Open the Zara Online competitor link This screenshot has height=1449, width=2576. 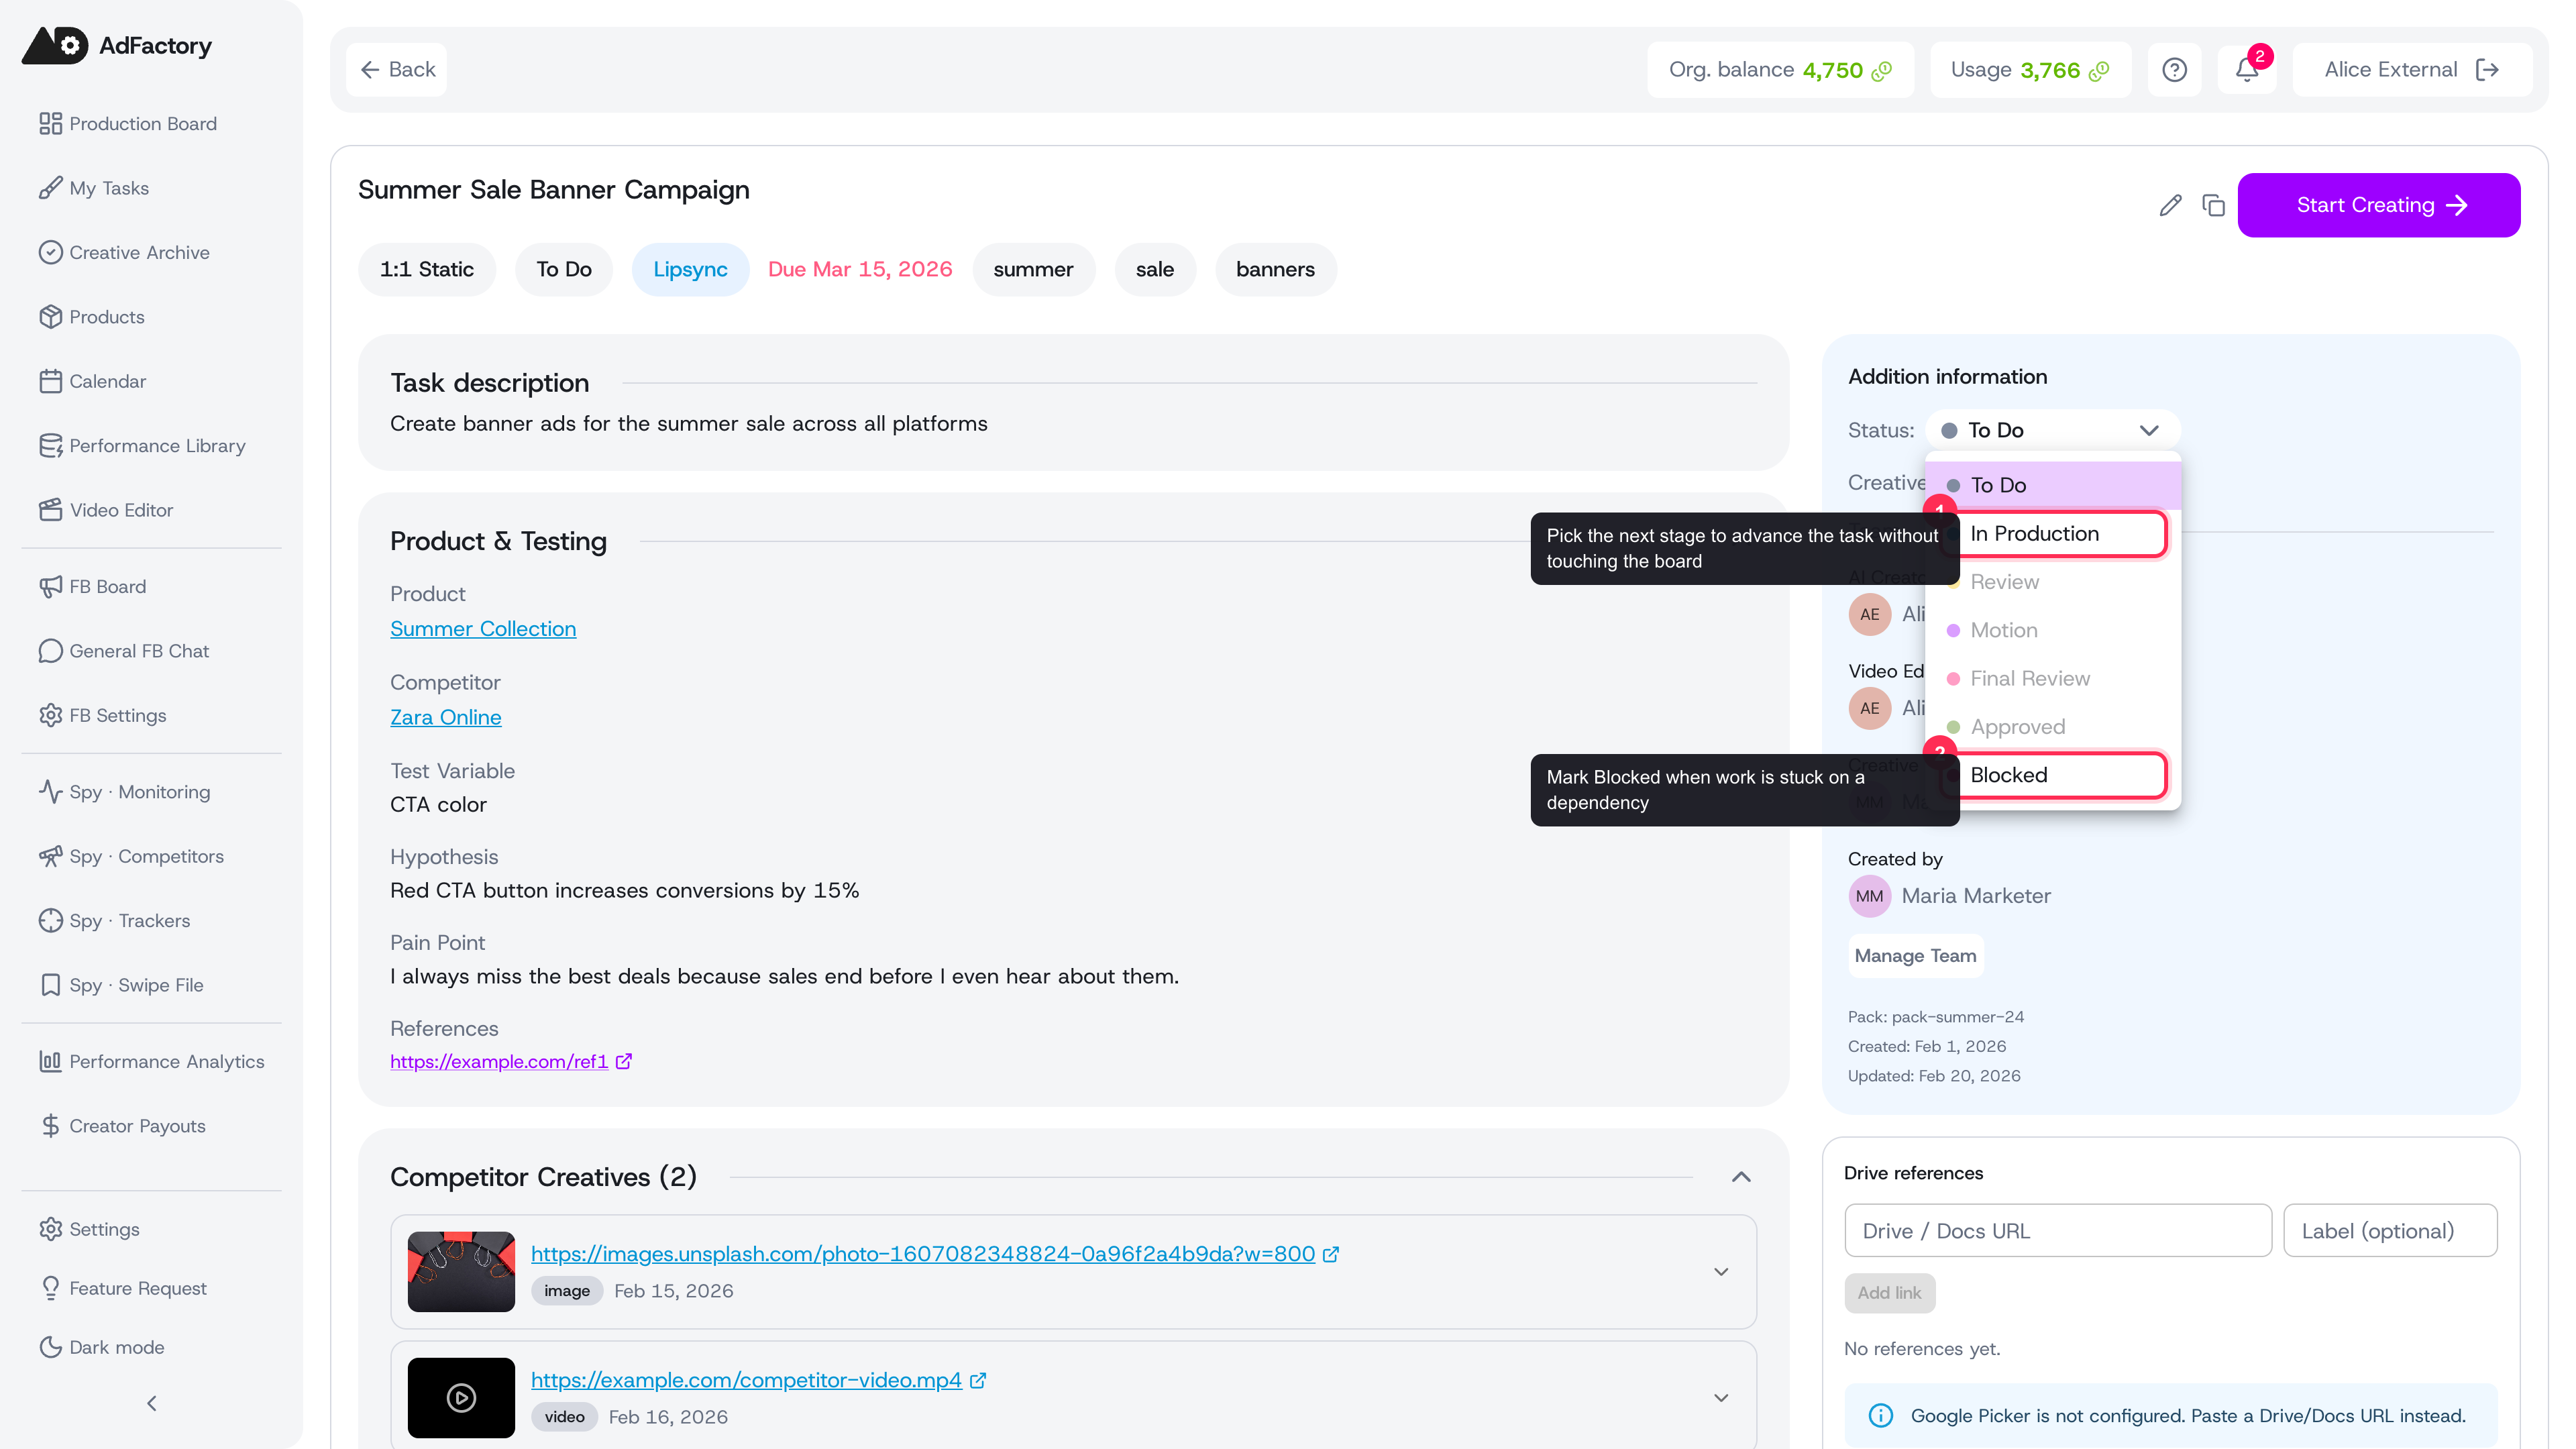446,717
